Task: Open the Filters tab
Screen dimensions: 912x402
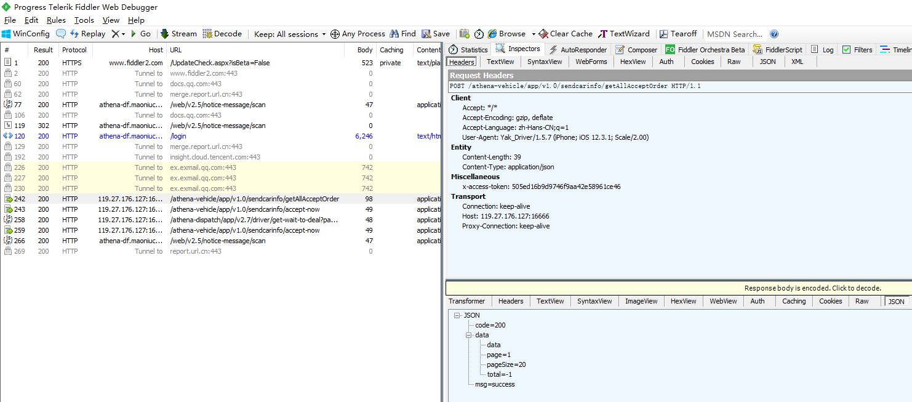Action: (x=857, y=49)
